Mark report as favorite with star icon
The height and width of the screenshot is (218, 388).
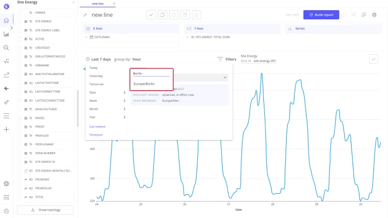[196, 15]
